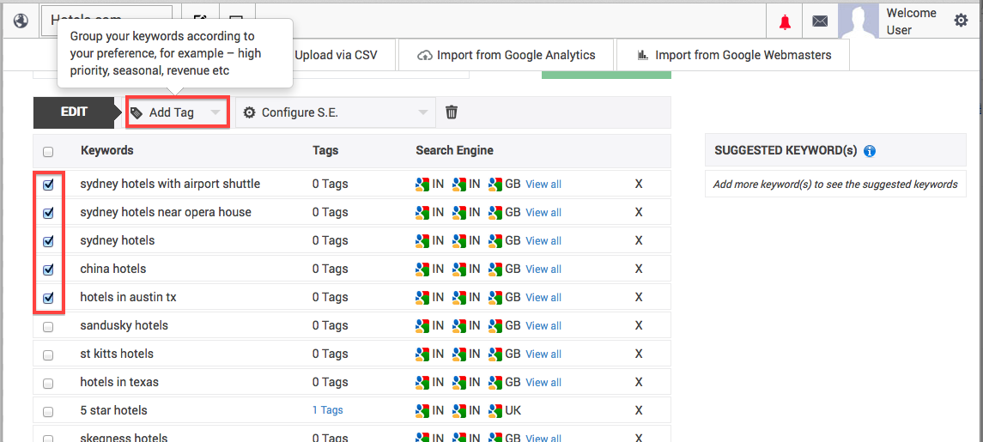Click the user avatar picture
Image resolution: width=983 pixels, height=442 pixels.
859,21
